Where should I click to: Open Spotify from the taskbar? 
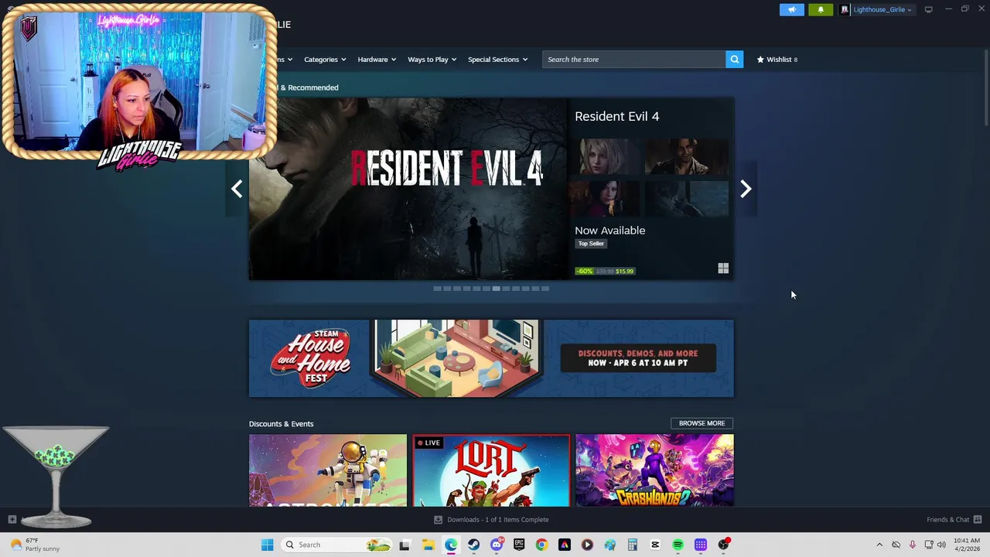point(678,545)
